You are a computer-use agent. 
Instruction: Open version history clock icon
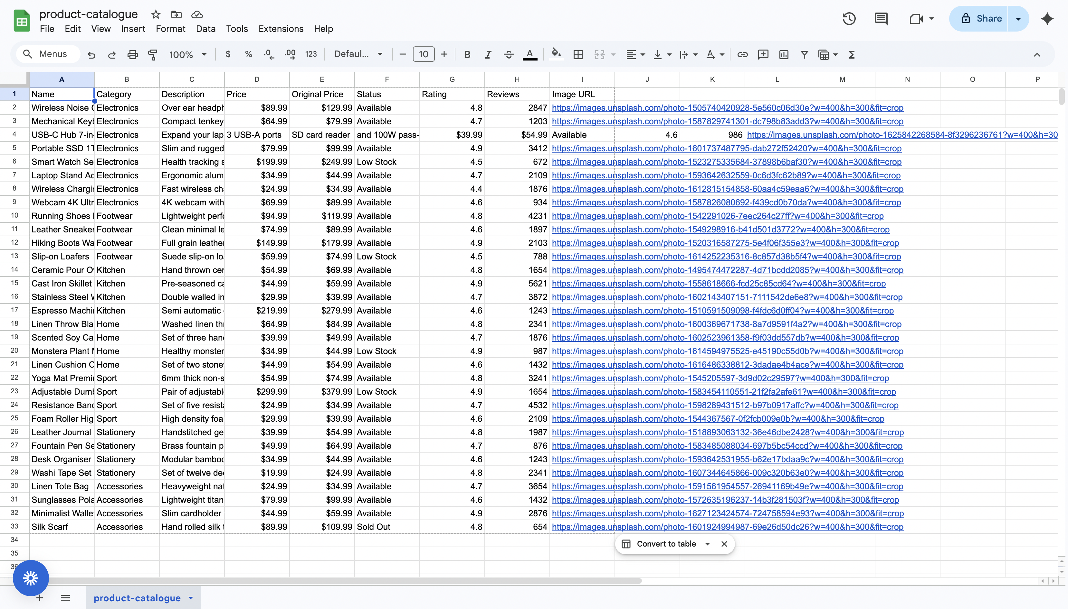click(849, 18)
